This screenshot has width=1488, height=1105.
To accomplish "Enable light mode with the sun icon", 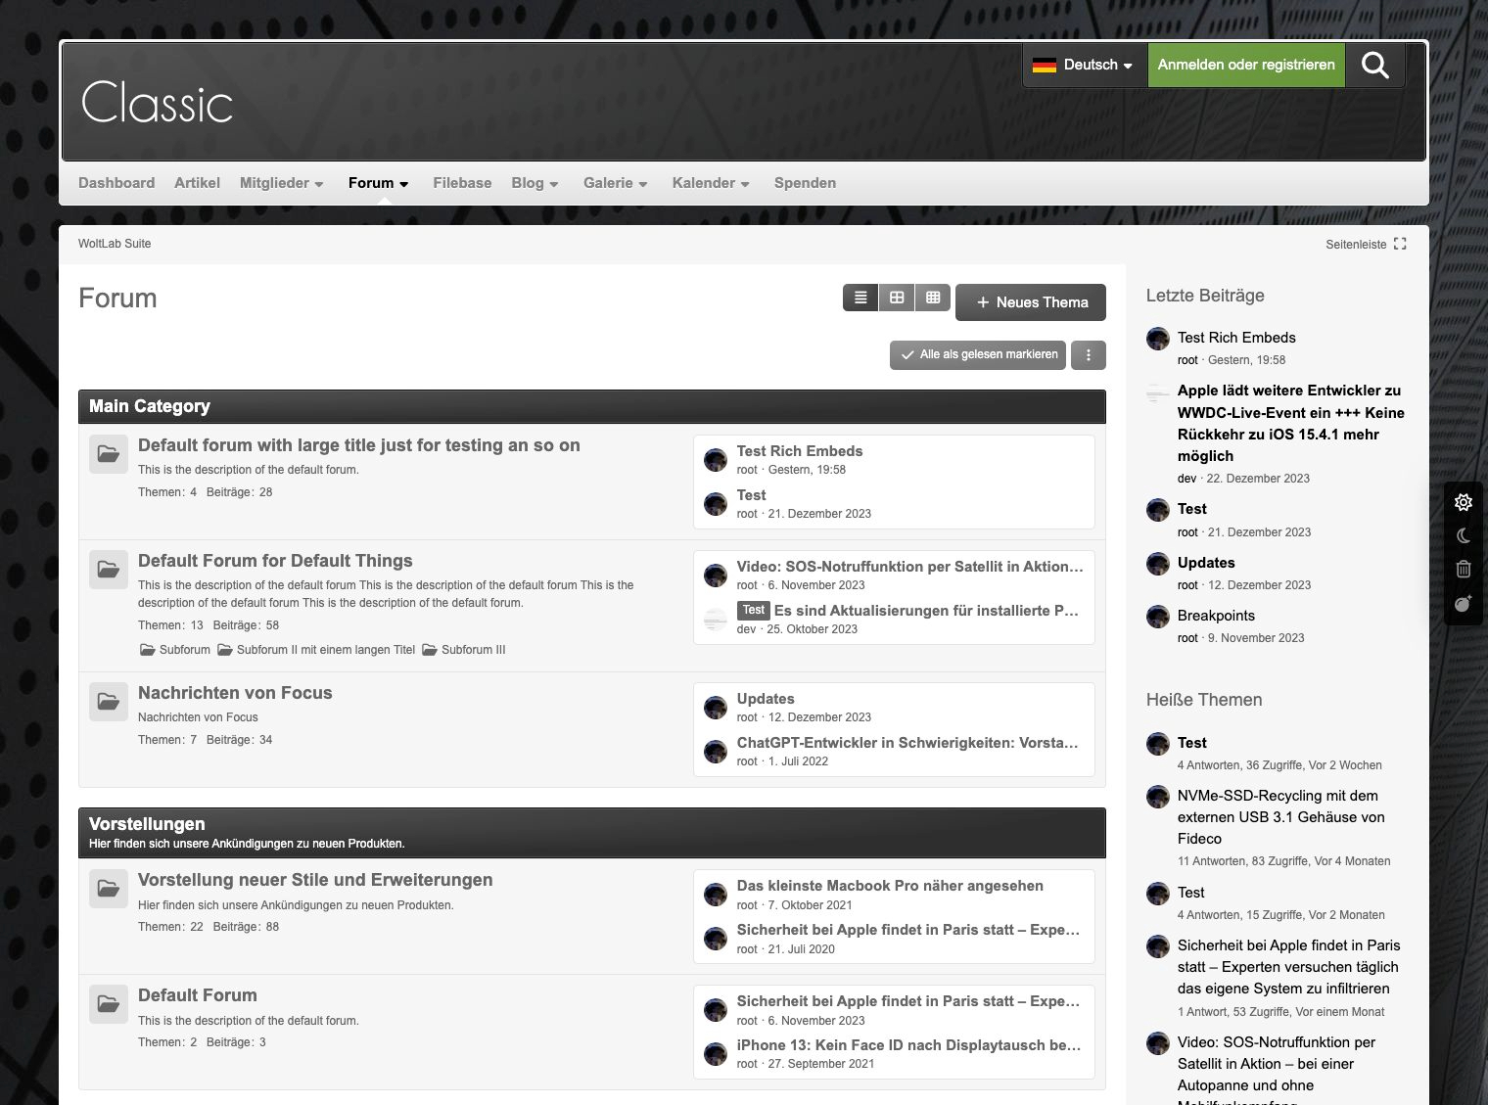I will (1464, 502).
